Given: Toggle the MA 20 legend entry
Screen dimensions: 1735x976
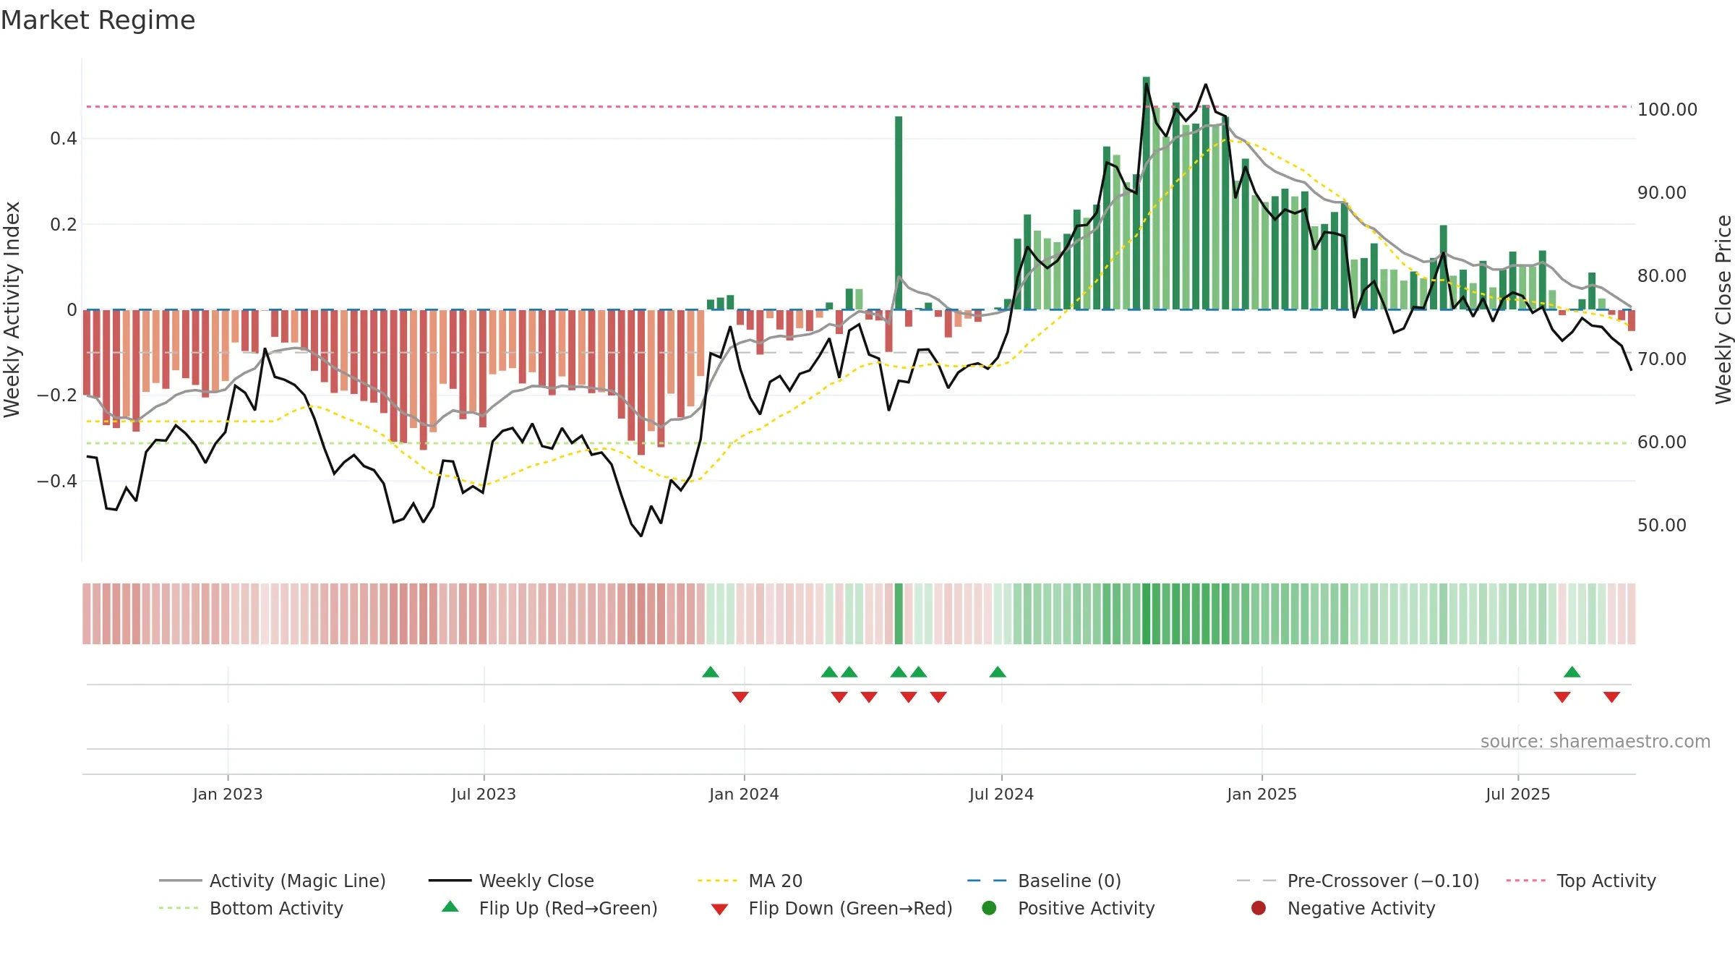Looking at the screenshot, I should pos(750,881).
